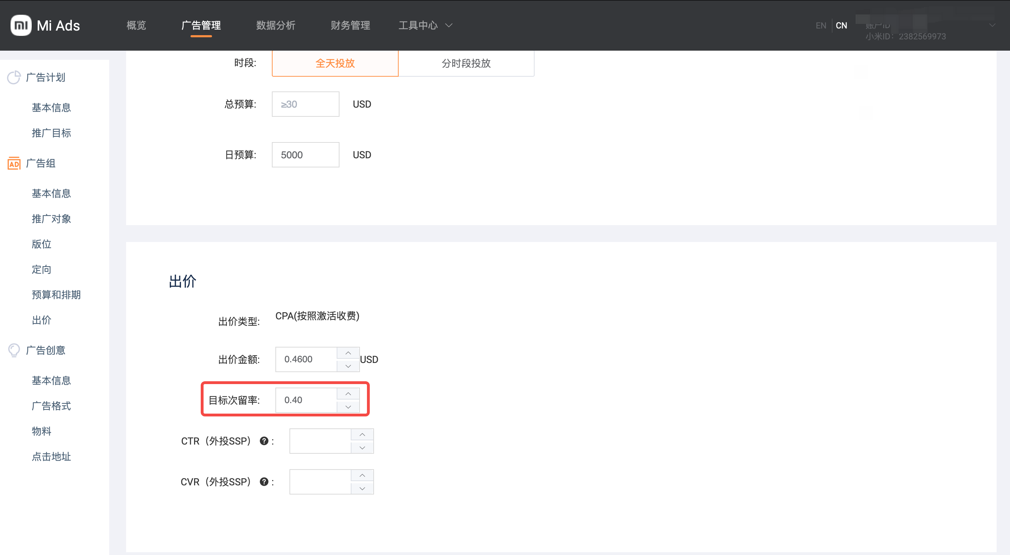This screenshot has height=555, width=1010.
Task: Open 点击地址 sidebar link
Action: [x=51, y=456]
